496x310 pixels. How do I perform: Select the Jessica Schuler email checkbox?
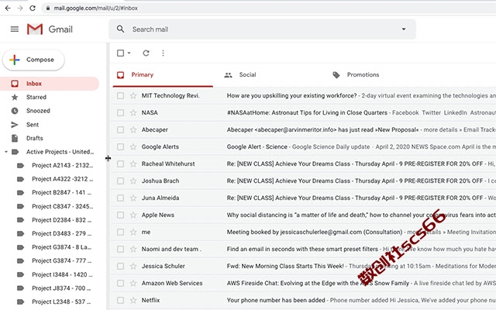121,266
